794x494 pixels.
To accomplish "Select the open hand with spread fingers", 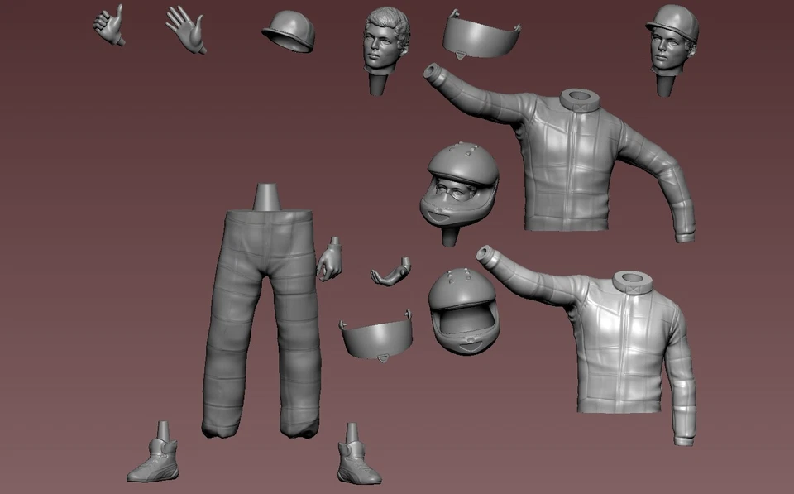I will (x=186, y=30).
